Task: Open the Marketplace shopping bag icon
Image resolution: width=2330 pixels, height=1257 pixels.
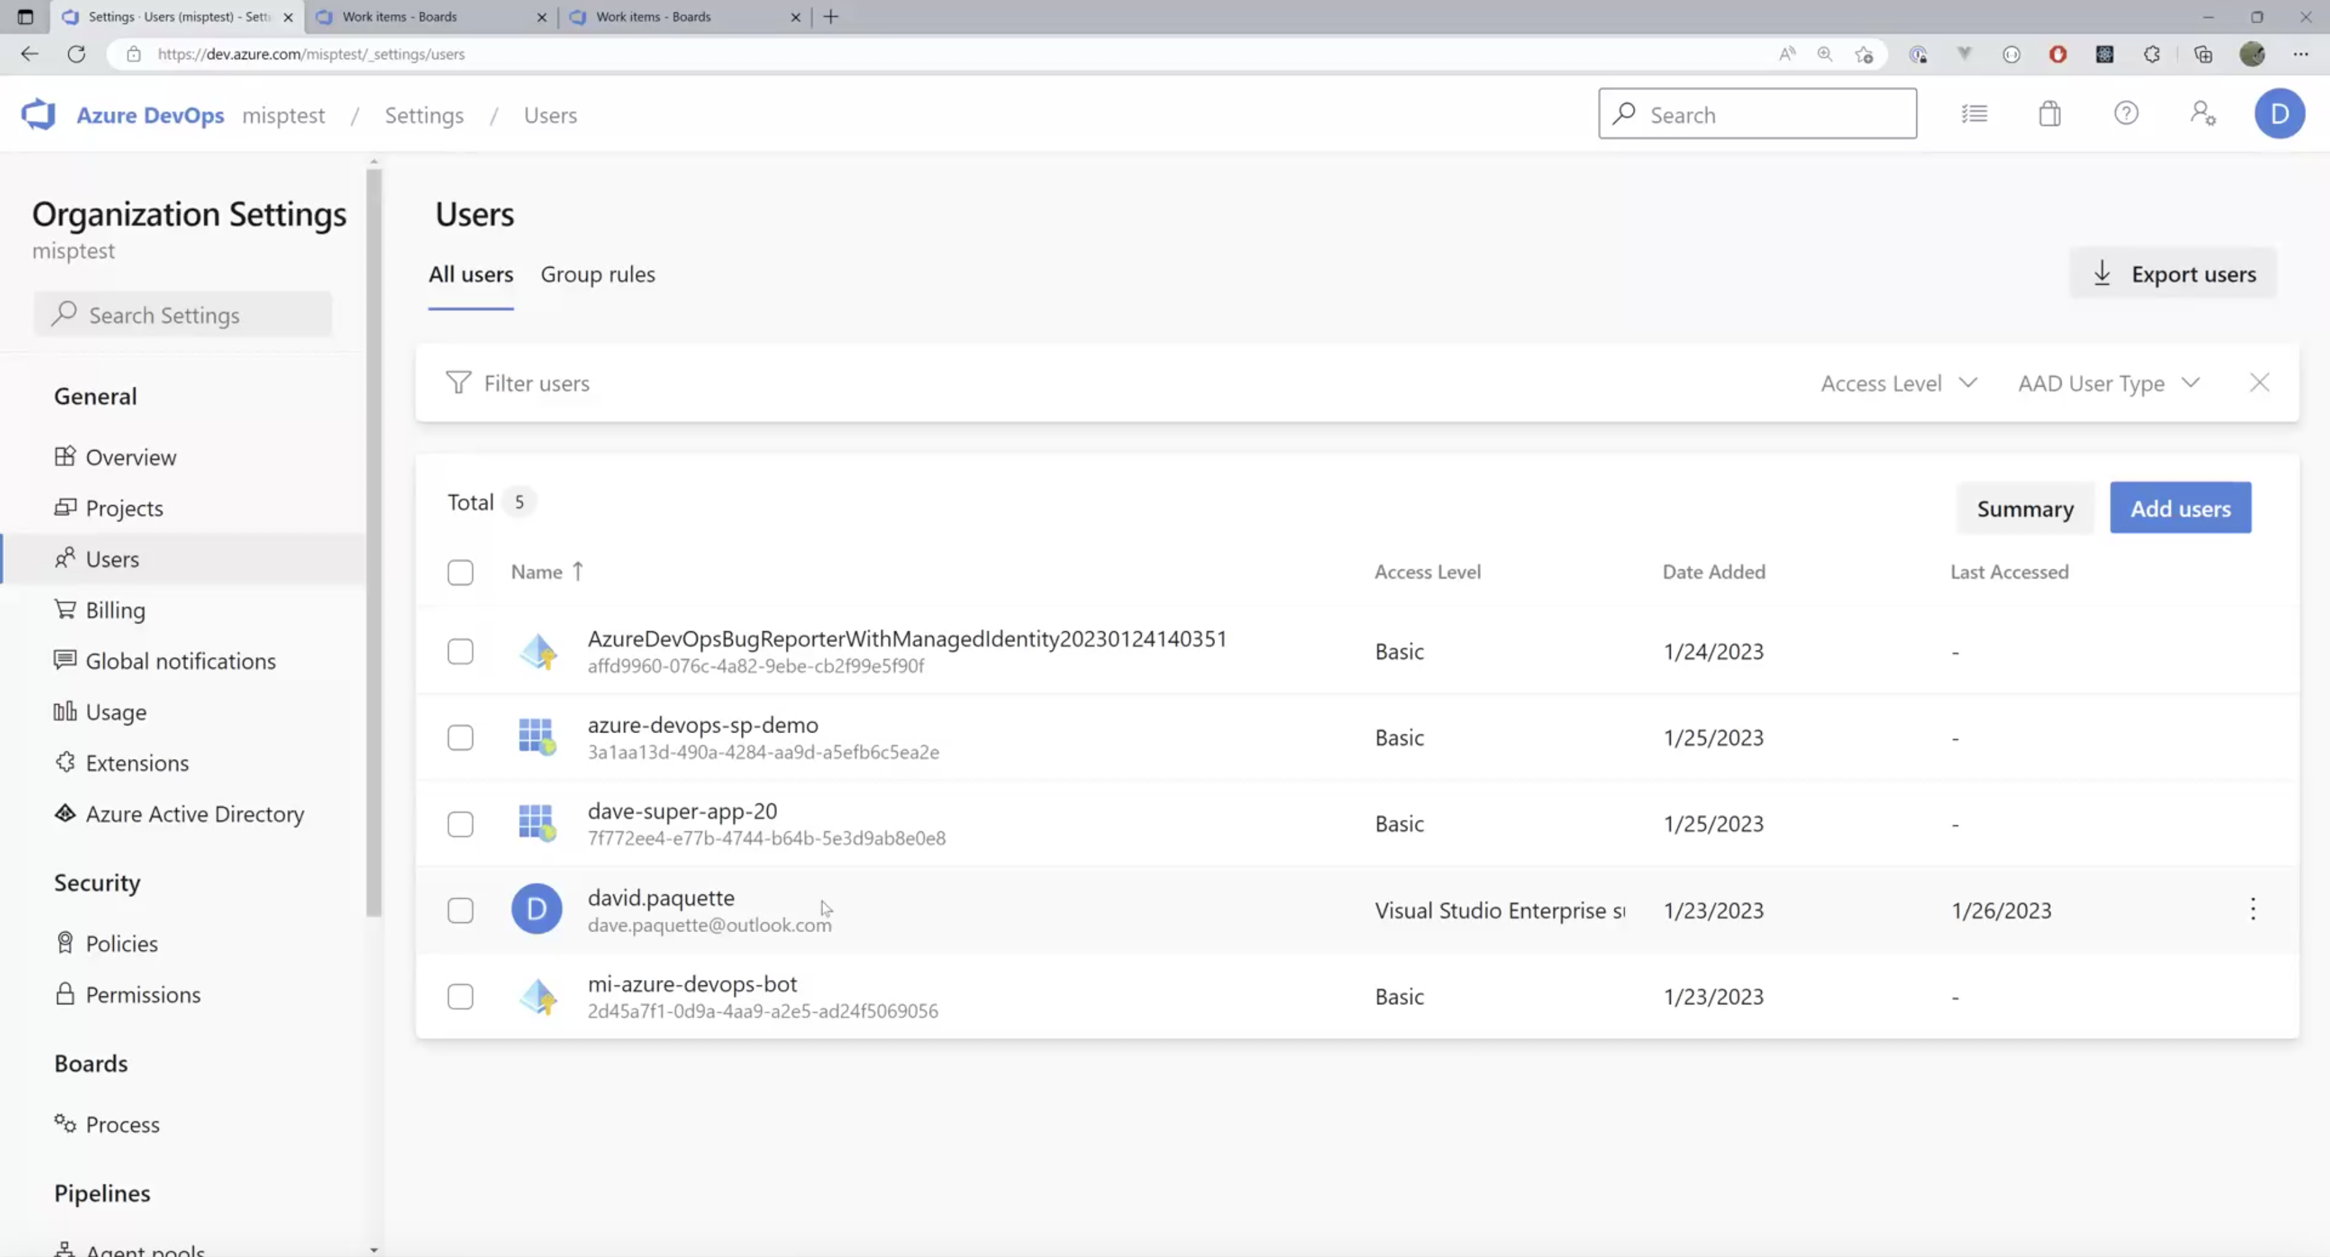Action: click(x=2050, y=114)
